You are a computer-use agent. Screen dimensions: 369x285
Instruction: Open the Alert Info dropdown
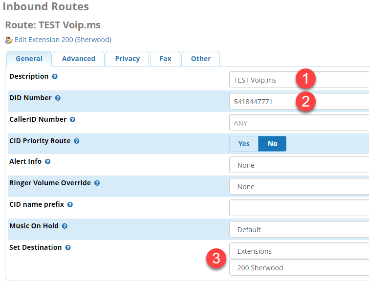tap(299, 165)
